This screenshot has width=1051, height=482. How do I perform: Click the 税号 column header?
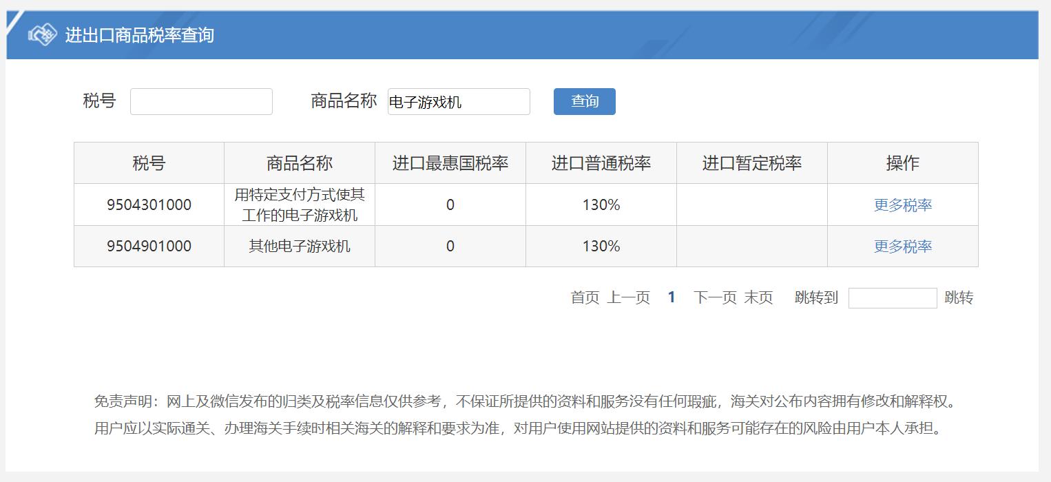(x=148, y=162)
